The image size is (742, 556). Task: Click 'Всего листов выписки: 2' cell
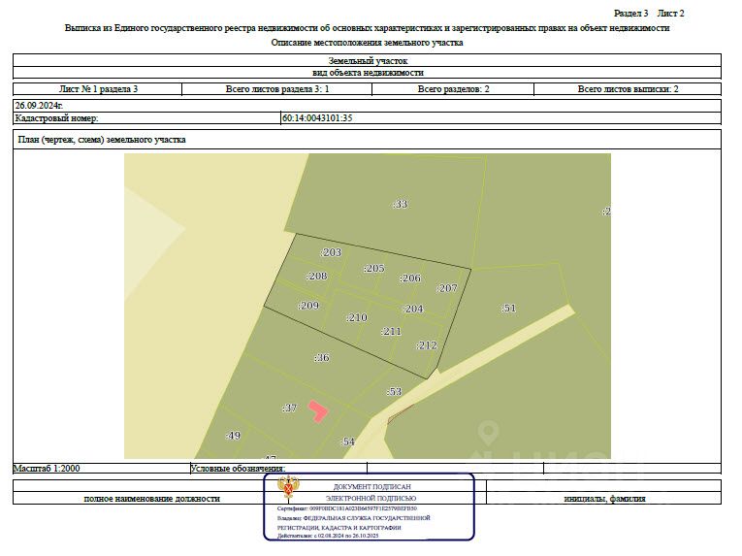pyautogui.click(x=628, y=89)
